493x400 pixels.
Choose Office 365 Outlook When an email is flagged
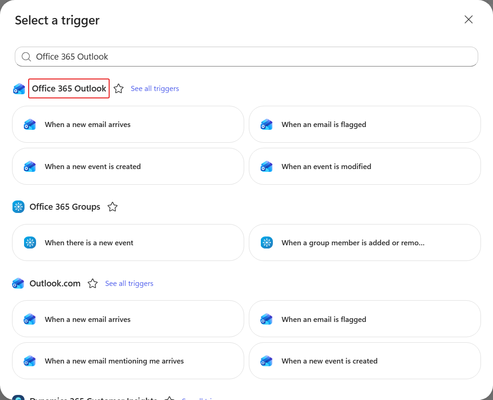pos(365,124)
